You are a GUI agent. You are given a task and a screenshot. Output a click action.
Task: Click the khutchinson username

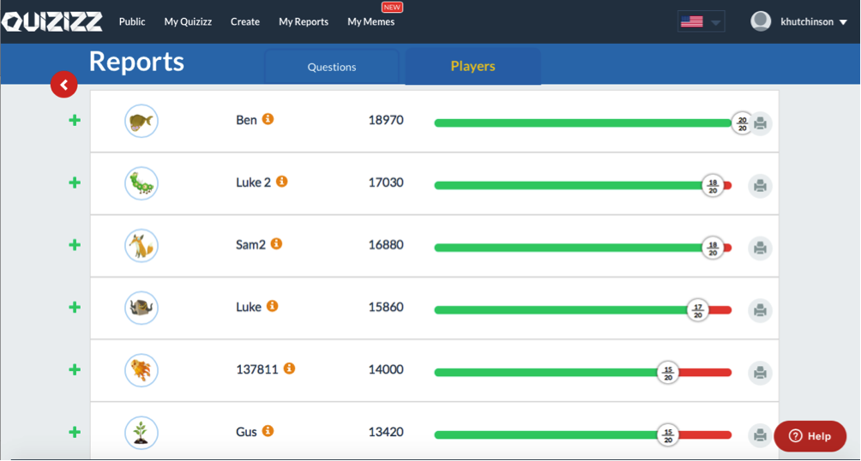[x=807, y=22]
